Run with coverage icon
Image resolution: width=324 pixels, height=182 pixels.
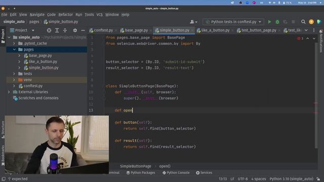(x=285, y=22)
